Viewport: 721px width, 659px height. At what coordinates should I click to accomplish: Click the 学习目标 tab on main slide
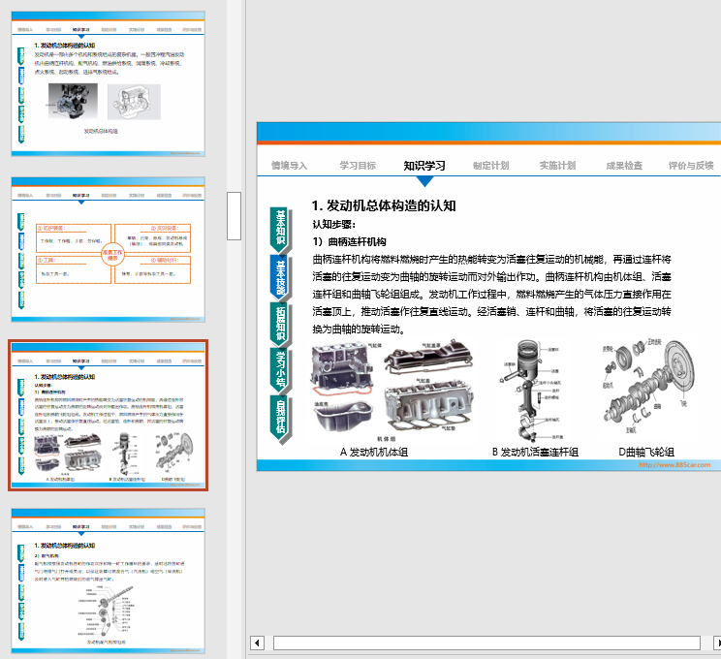click(358, 166)
